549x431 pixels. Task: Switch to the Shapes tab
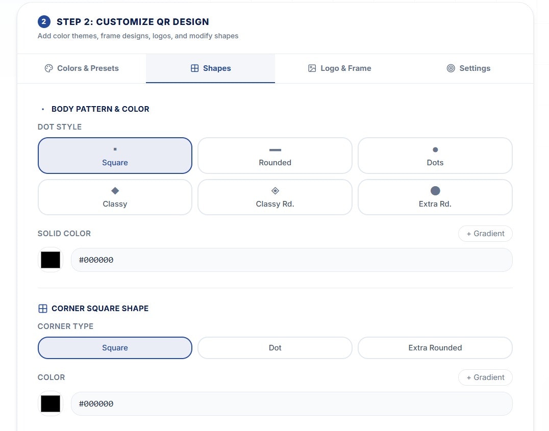pyautogui.click(x=210, y=68)
